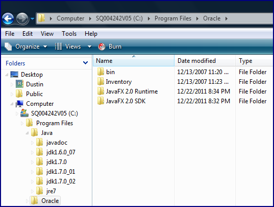Click the C: drive Windows icon
This screenshot has height=207, width=274.
pos(24,113)
